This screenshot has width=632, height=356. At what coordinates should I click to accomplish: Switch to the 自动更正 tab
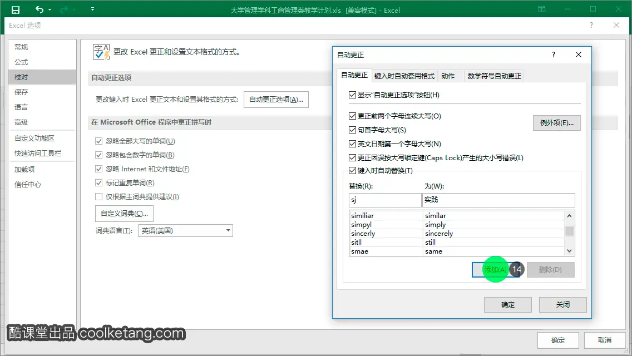click(x=354, y=75)
